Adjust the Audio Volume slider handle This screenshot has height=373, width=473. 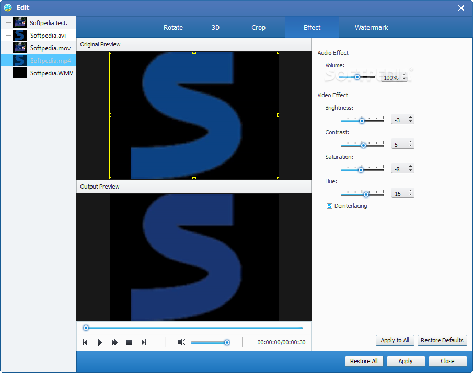357,77
